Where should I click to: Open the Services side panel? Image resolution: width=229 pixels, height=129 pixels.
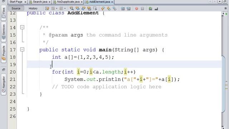click(x=4, y=32)
